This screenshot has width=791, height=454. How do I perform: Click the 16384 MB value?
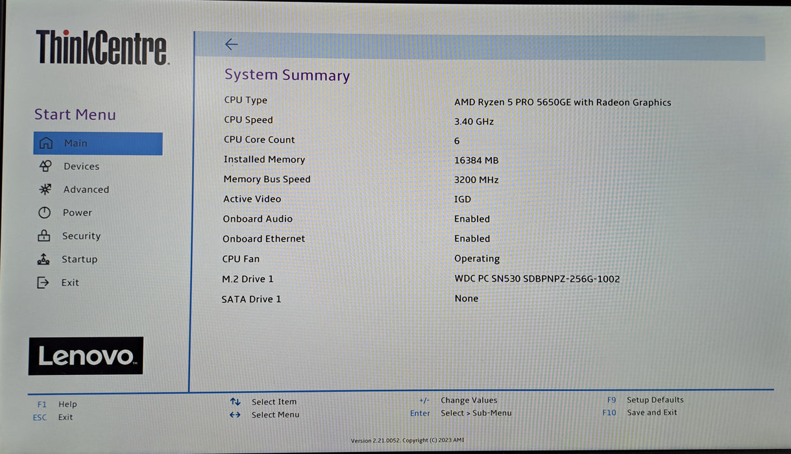click(476, 160)
